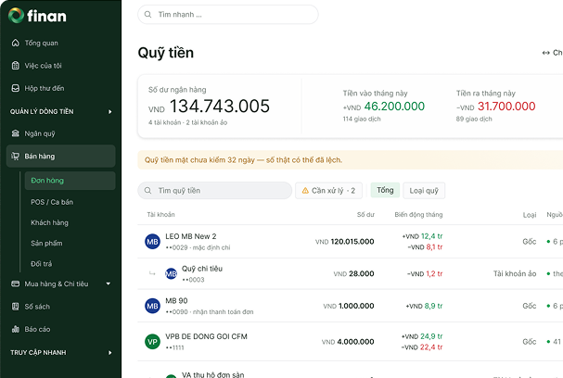The width and height of the screenshot is (563, 378).
Task: Expand Mua hàng & Chi tiêu dropdown arrow
Action: [109, 283]
